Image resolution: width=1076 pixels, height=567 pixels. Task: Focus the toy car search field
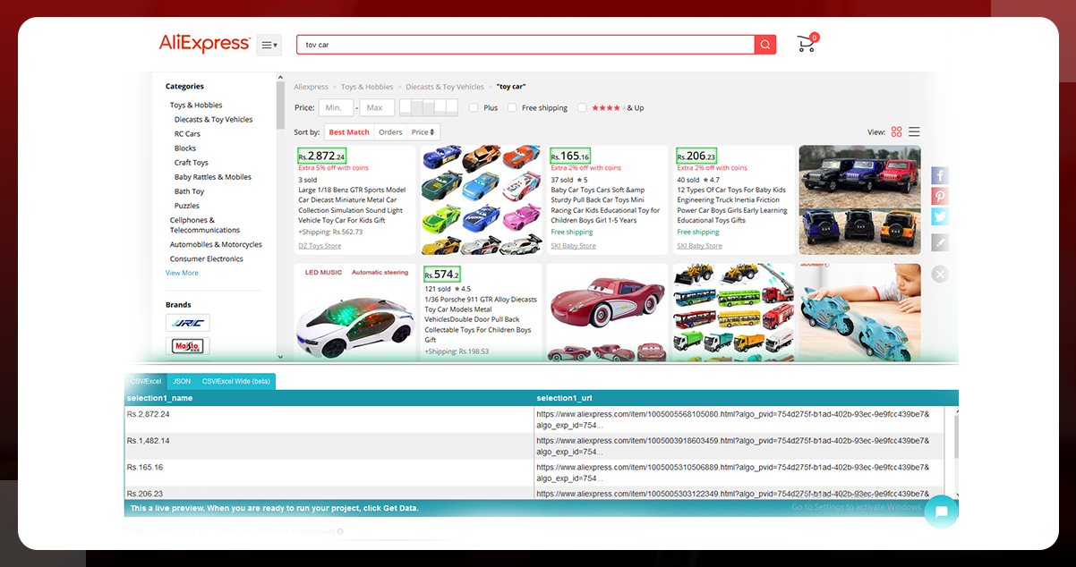click(526, 45)
